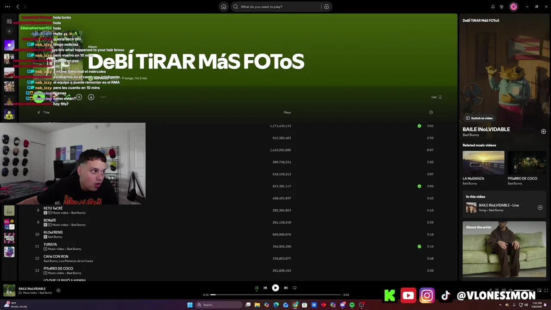Go forward with the forward arrow
Viewport: 551px width, 310px height.
25,6
